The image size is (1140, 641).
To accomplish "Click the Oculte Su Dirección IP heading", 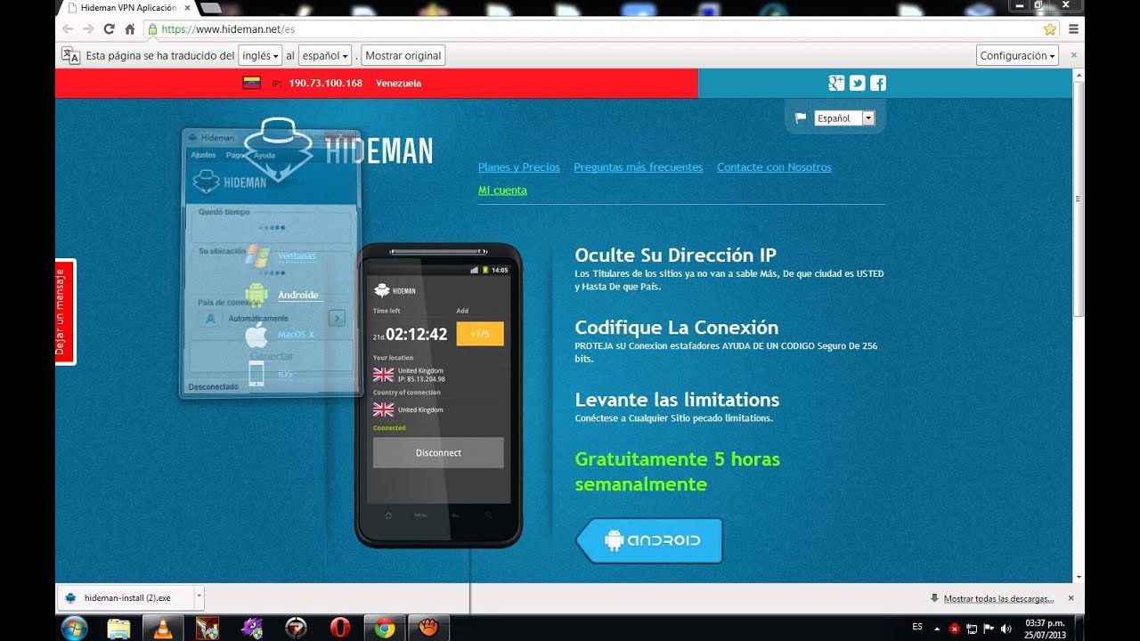I will point(675,256).
